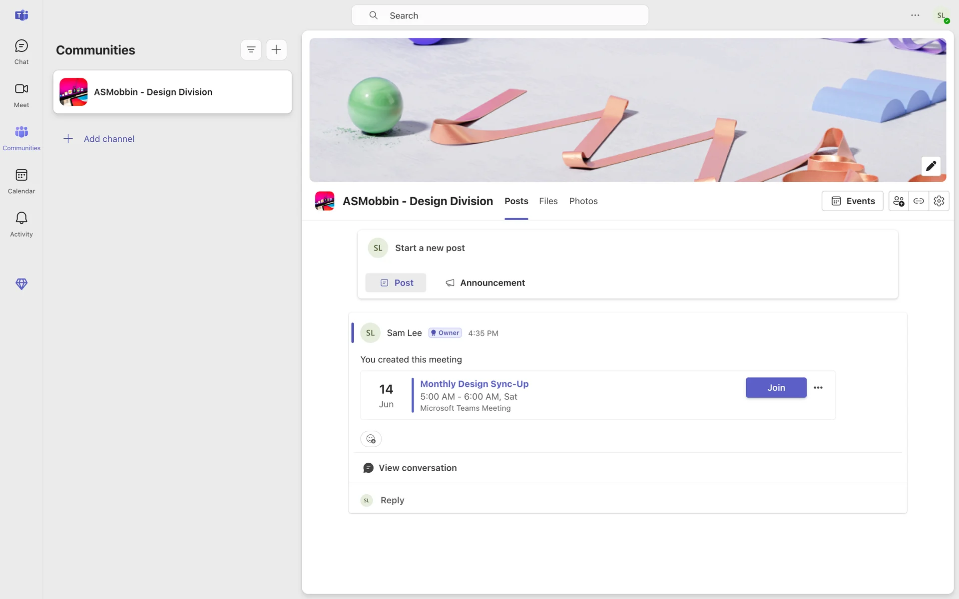This screenshot has width=959, height=599.
Task: Switch to the Photos tab
Action: pyautogui.click(x=583, y=201)
